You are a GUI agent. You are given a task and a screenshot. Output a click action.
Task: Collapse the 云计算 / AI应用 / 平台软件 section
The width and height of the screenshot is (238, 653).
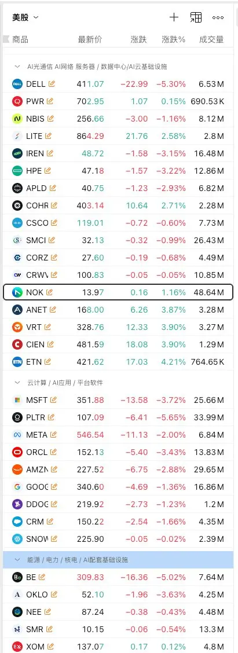[17, 382]
